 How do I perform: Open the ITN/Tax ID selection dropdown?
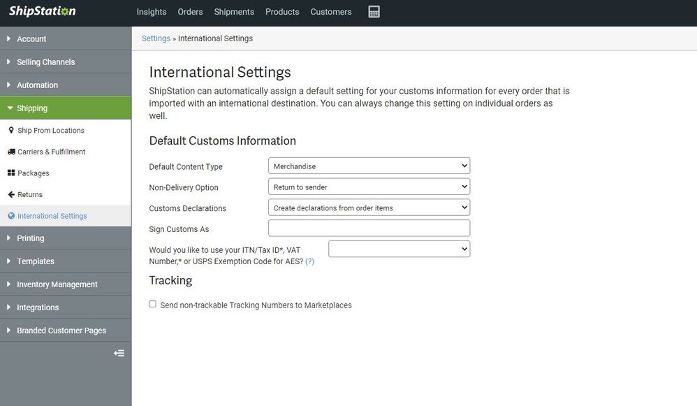399,249
